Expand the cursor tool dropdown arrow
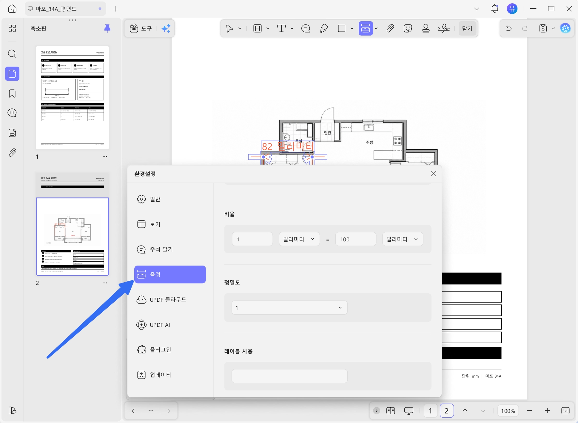This screenshot has height=423, width=578. pyautogui.click(x=240, y=28)
